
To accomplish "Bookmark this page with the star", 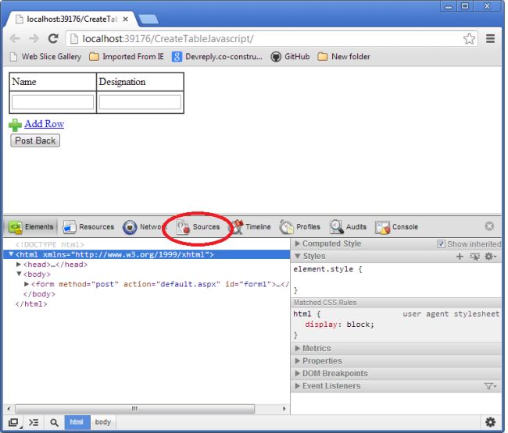I will point(469,39).
